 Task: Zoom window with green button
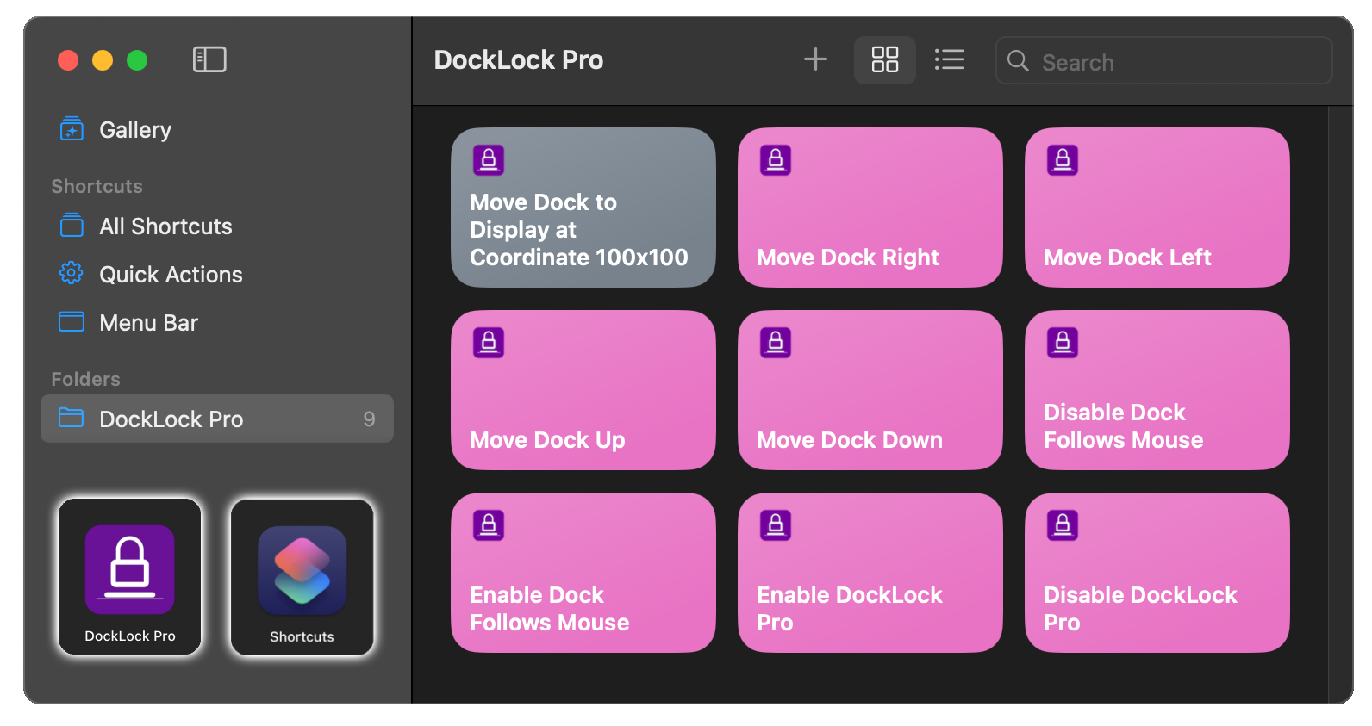tap(137, 60)
